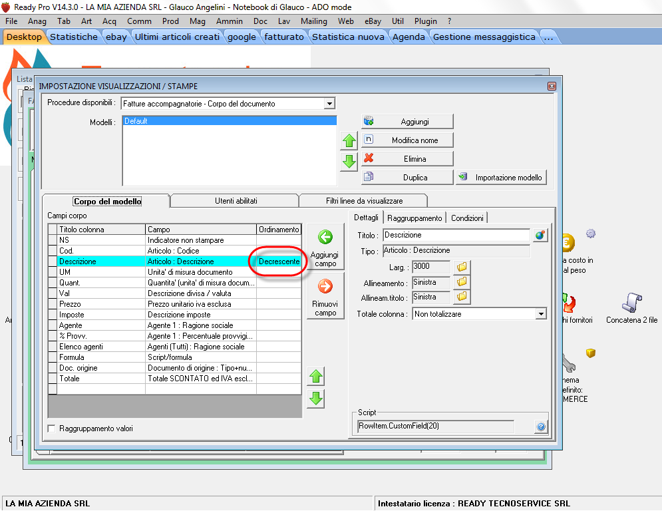Screen dimensions: 662x511
Task: Open the Mag menu in the menu bar
Action: (197, 21)
